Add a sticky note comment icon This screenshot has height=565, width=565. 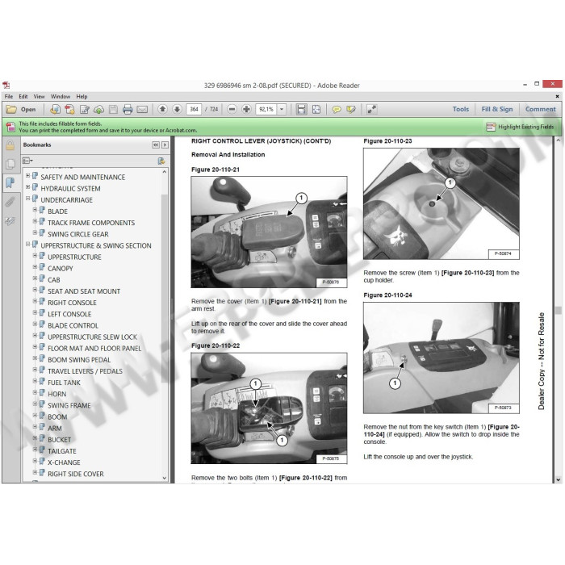coord(337,109)
